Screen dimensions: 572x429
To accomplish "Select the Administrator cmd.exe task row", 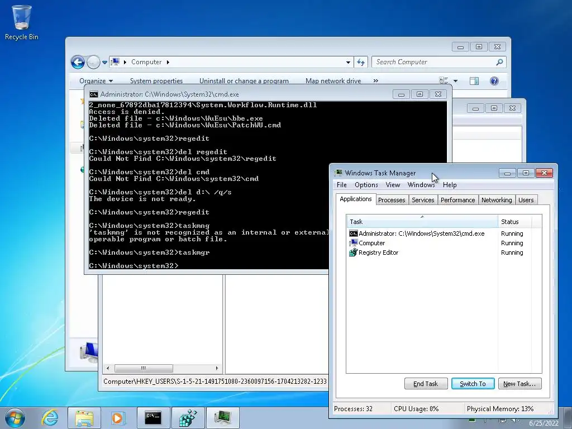I will (x=444, y=233).
